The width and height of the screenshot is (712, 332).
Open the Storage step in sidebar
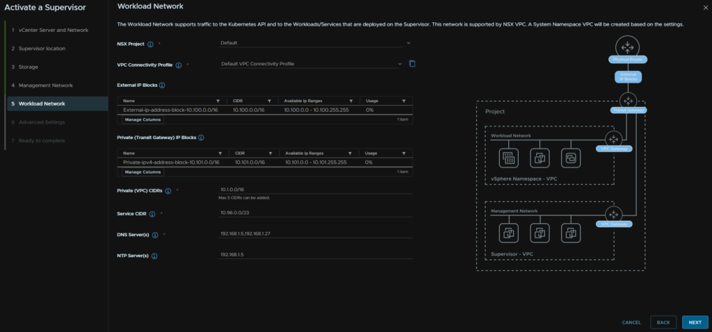29,67
